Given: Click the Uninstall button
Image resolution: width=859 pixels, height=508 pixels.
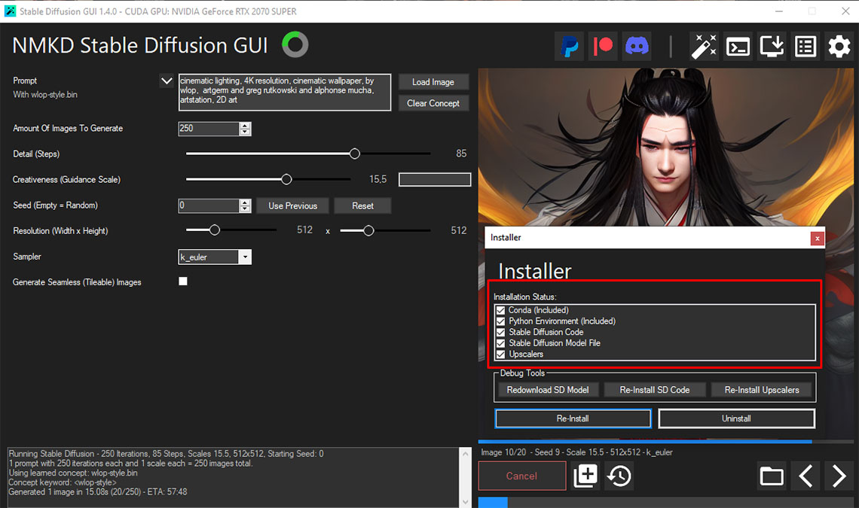Looking at the screenshot, I should pyautogui.click(x=736, y=418).
